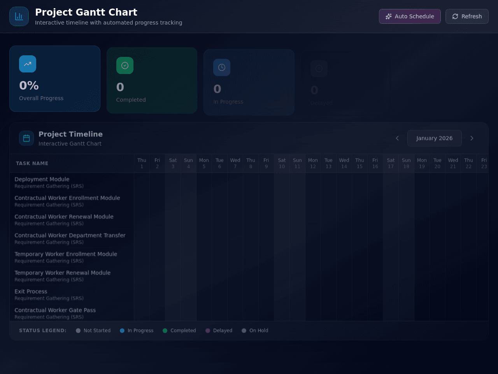498x374 pixels.
Task: Click the In Progress count card
Action: point(249,82)
